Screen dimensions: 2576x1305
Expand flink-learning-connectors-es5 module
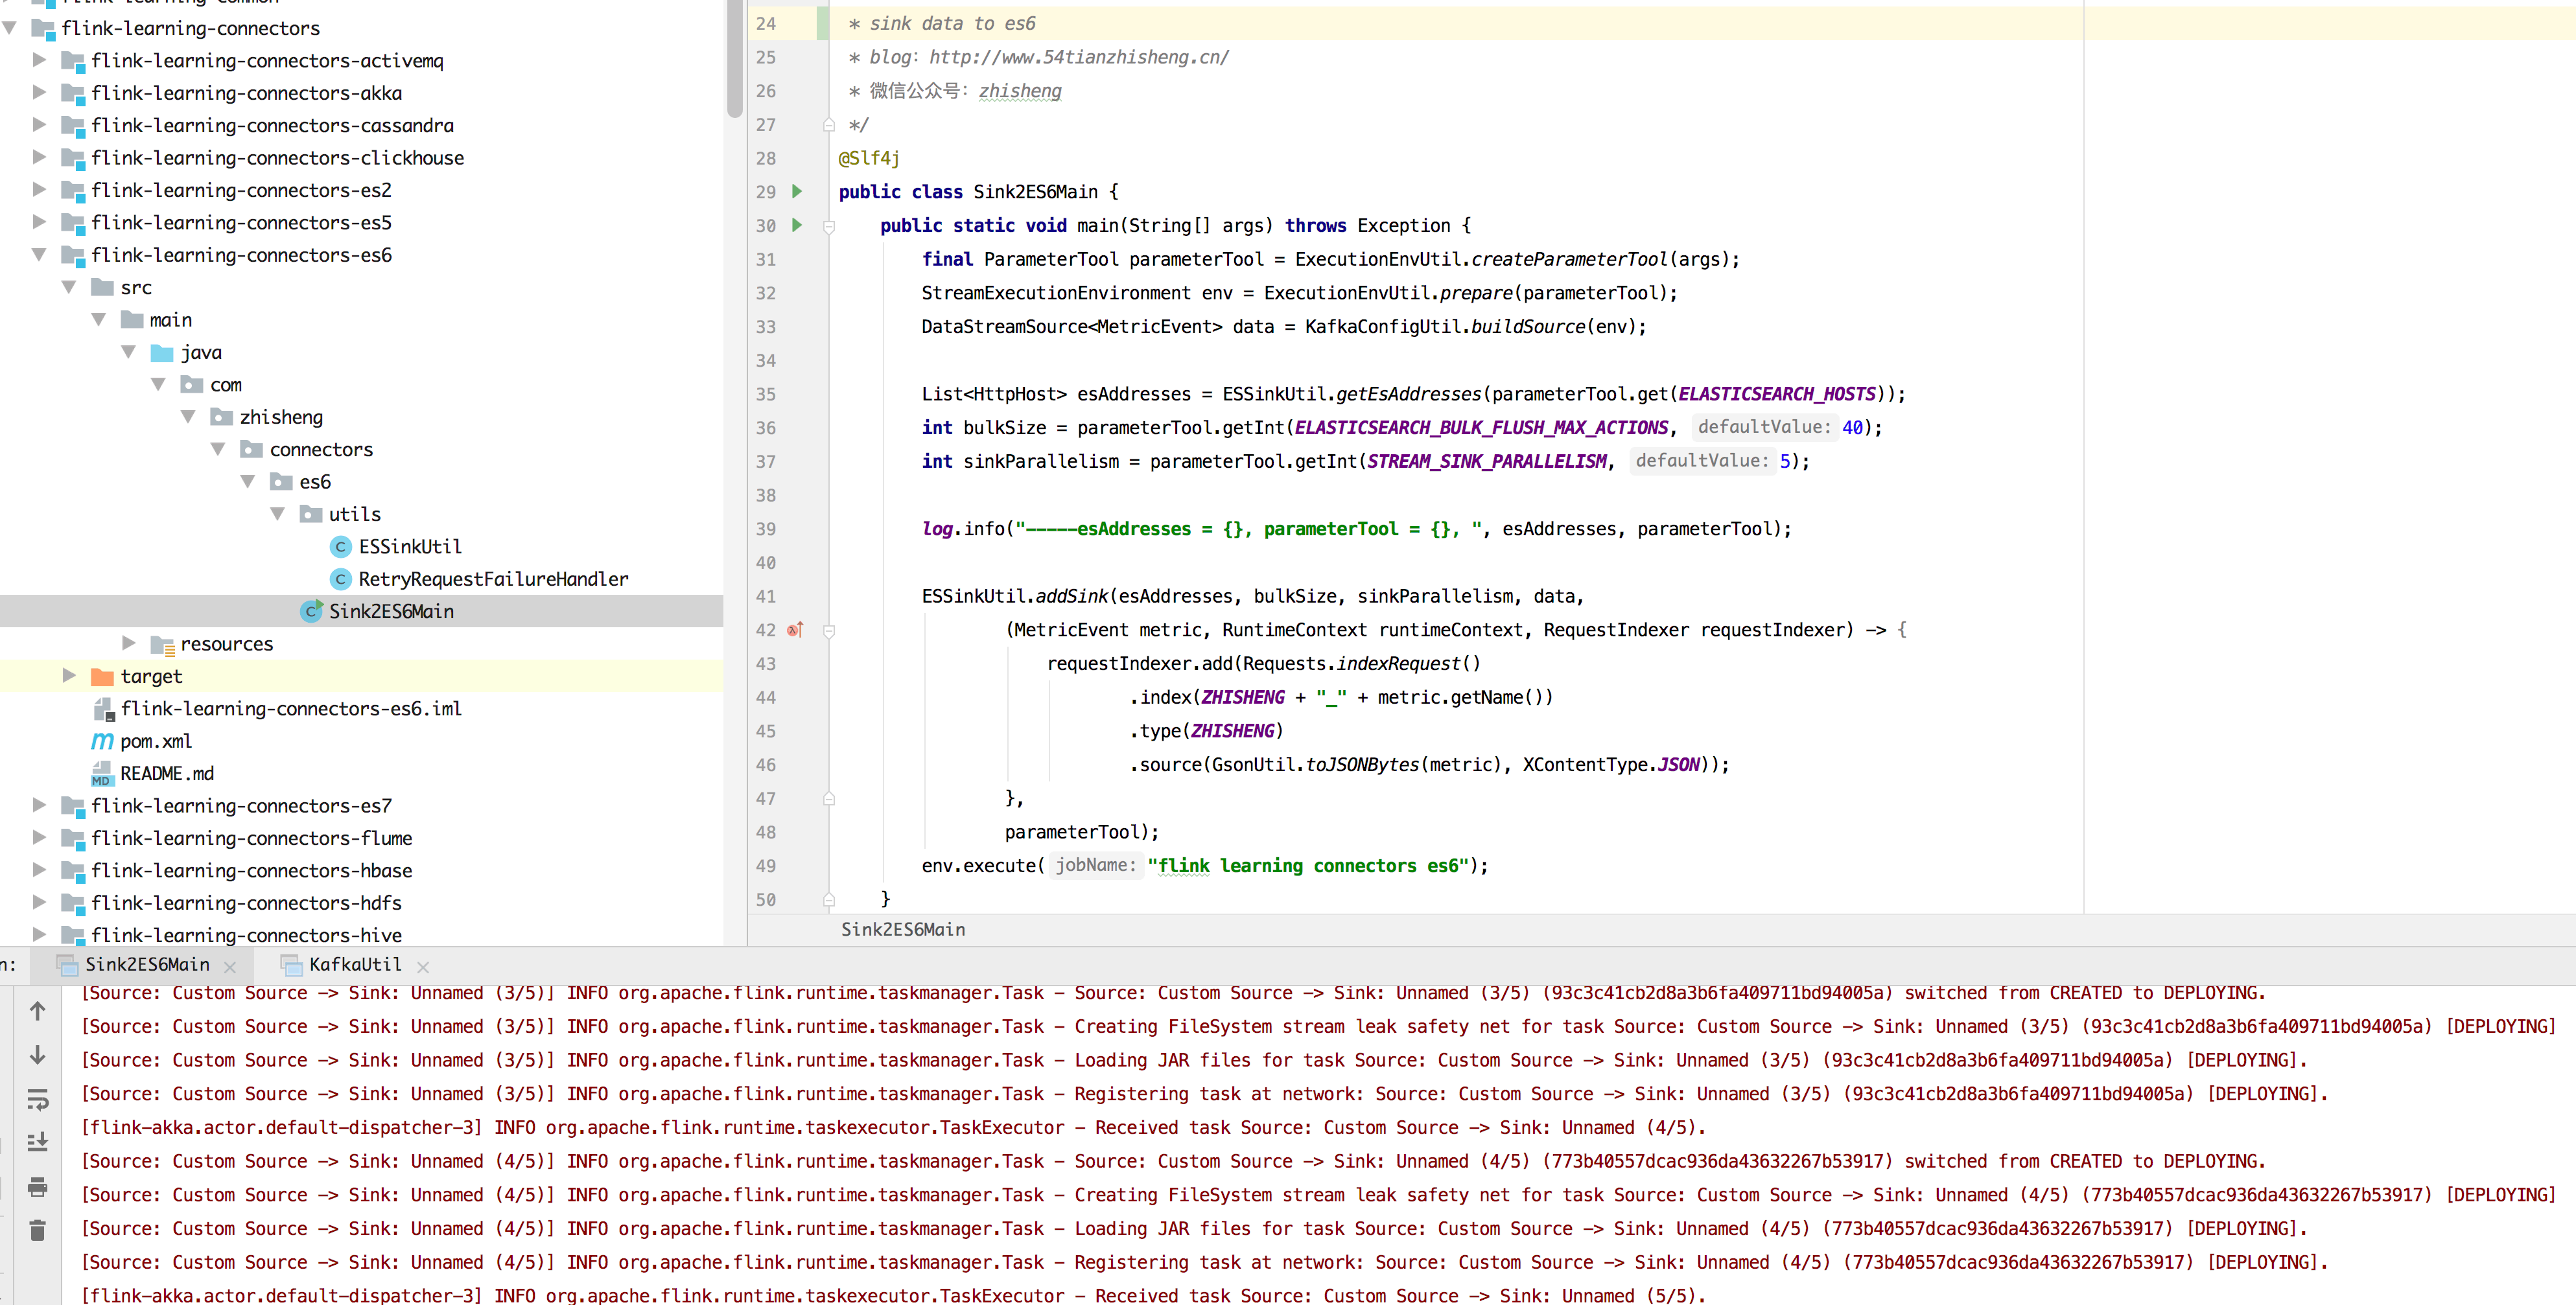click(x=39, y=222)
